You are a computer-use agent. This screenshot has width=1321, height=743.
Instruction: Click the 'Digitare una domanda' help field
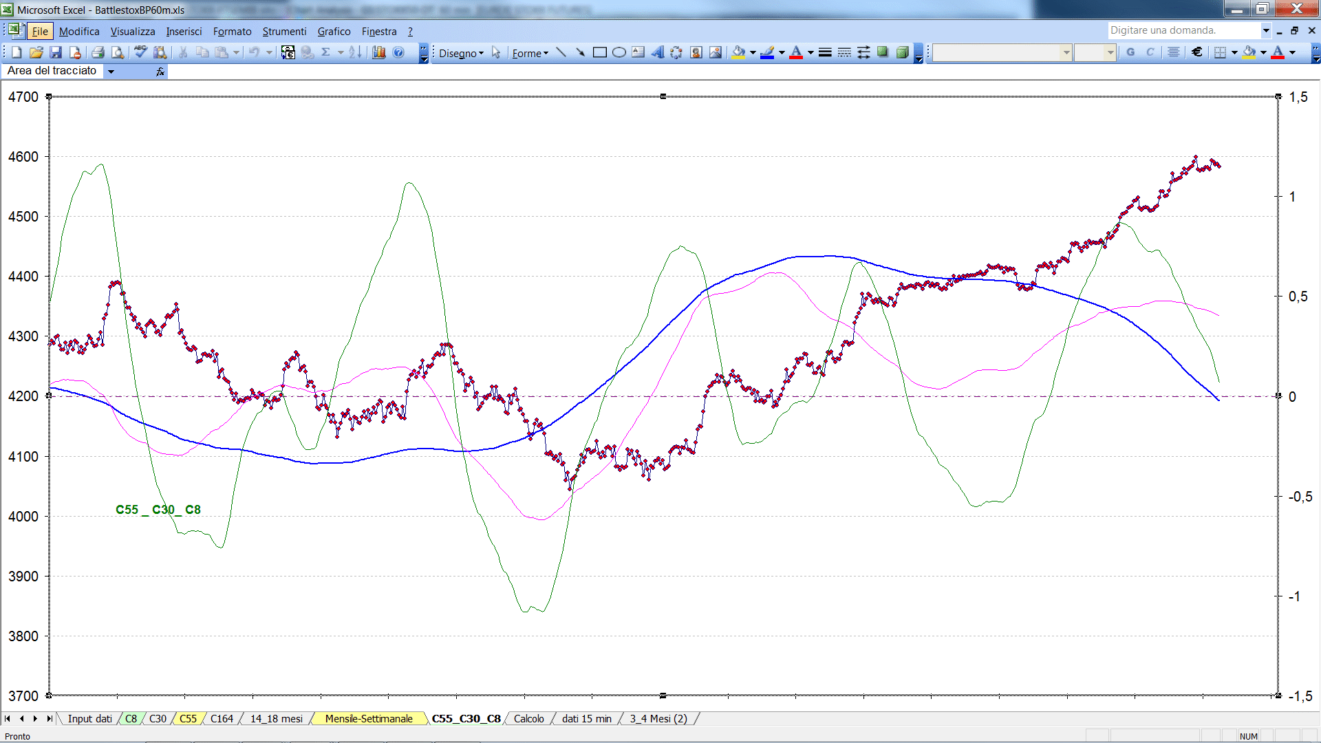(1183, 30)
